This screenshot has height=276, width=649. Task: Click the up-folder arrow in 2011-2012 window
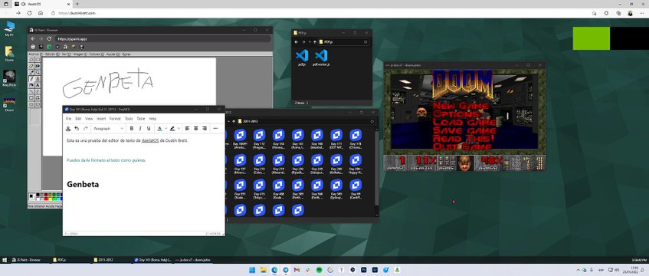pyautogui.click(x=234, y=121)
